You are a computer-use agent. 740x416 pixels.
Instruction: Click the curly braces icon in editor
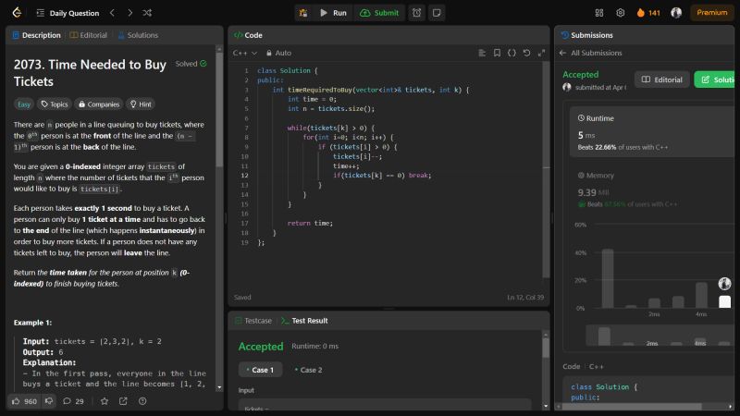click(512, 53)
